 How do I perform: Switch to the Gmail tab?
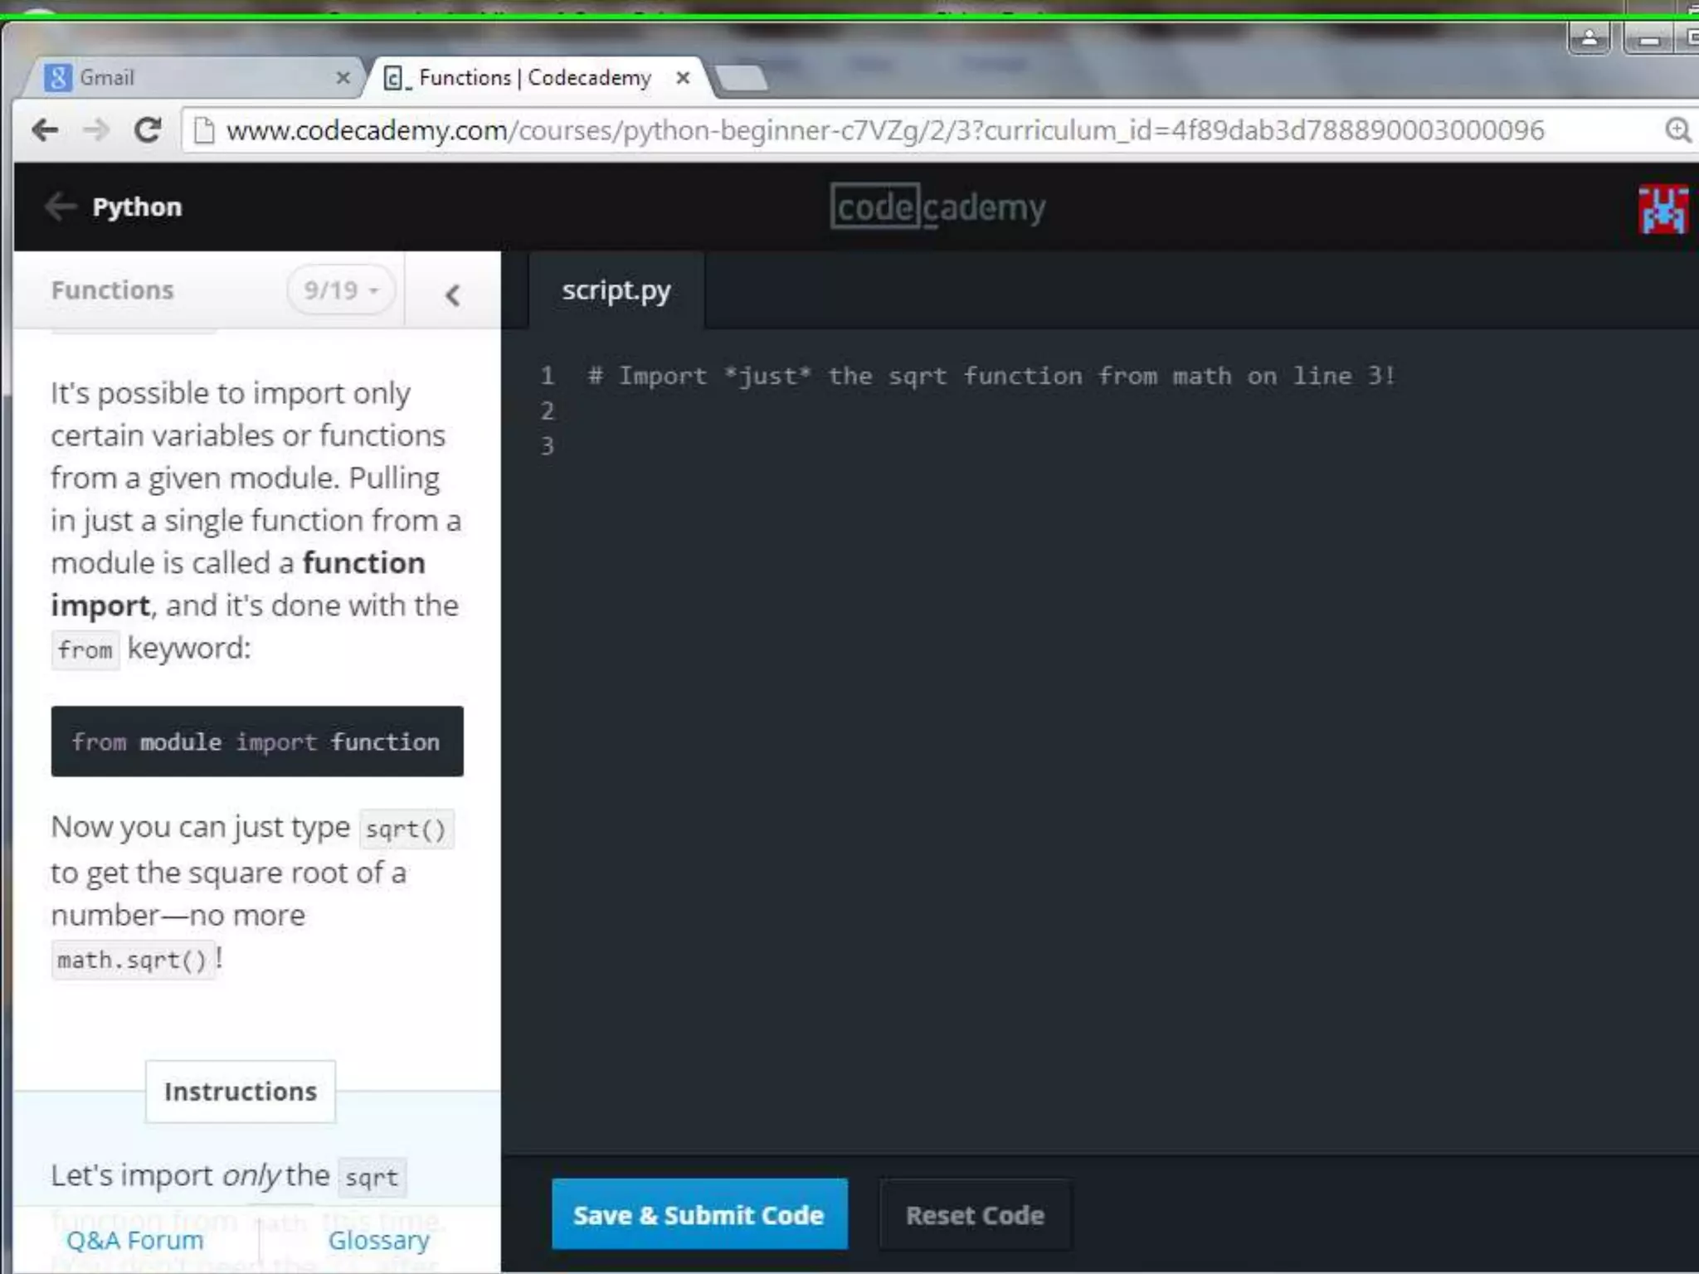(196, 78)
